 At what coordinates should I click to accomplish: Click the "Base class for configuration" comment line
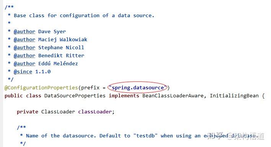[x=84, y=16]
